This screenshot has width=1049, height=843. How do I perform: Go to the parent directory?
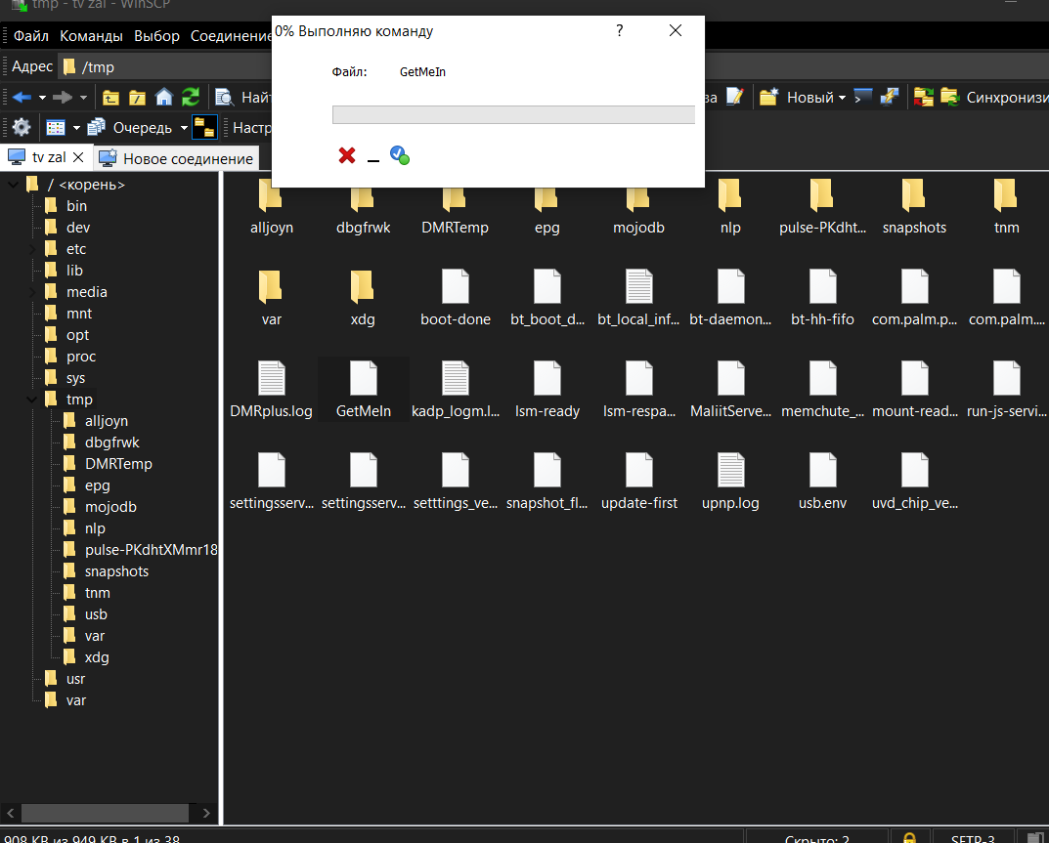point(111,98)
